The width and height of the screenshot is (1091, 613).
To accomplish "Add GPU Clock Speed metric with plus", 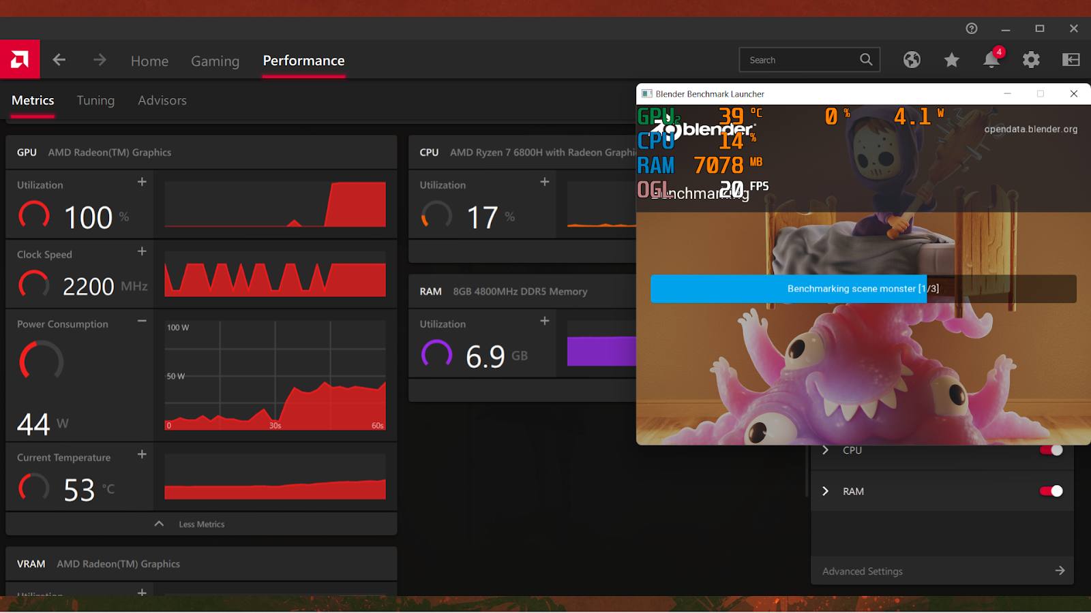I will point(142,251).
